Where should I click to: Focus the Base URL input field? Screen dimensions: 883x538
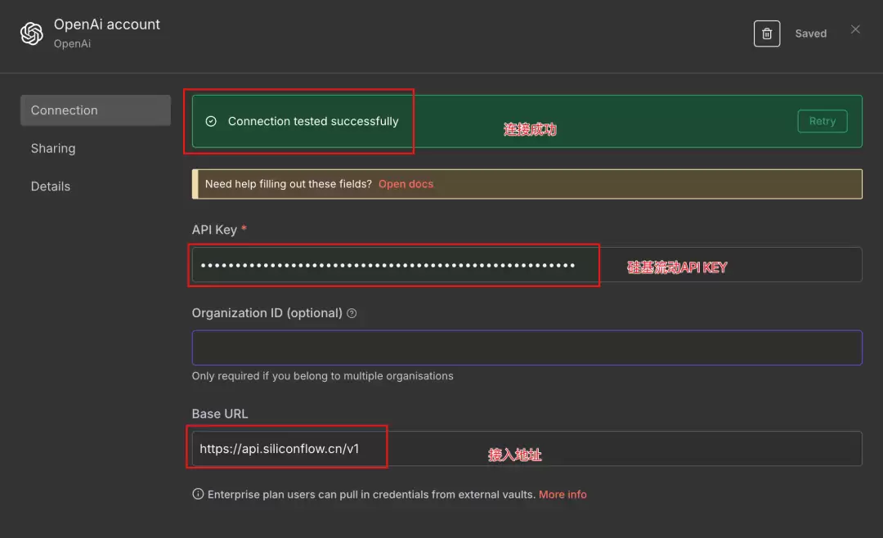click(x=527, y=448)
